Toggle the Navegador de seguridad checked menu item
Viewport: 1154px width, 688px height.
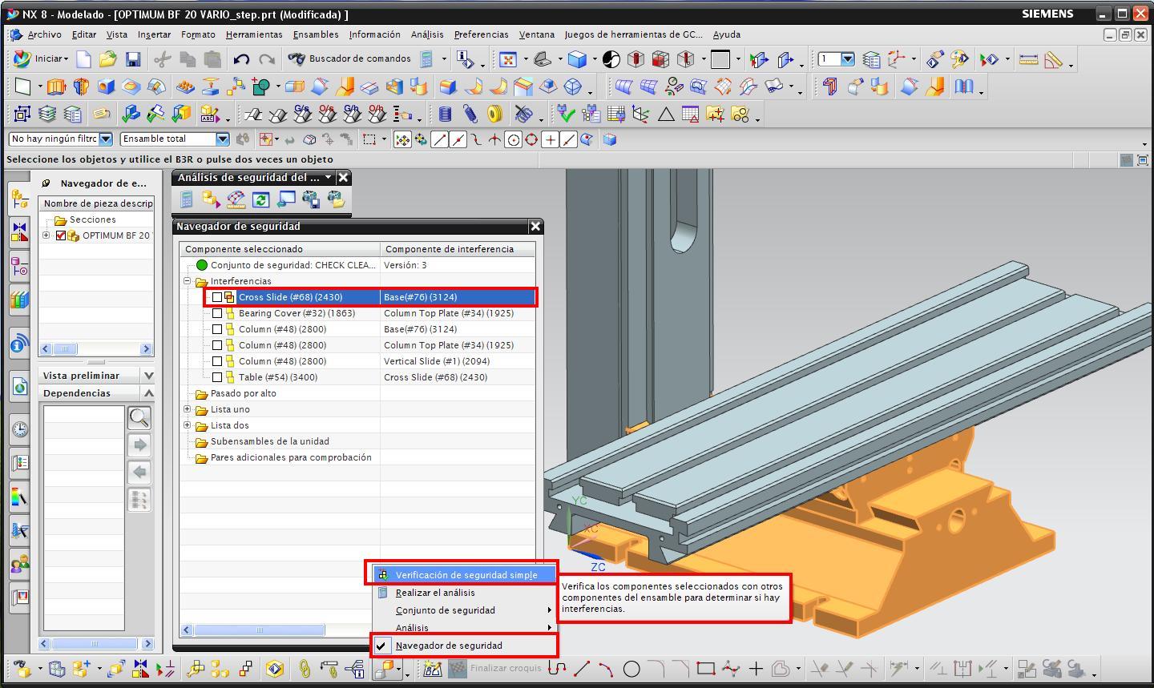465,646
